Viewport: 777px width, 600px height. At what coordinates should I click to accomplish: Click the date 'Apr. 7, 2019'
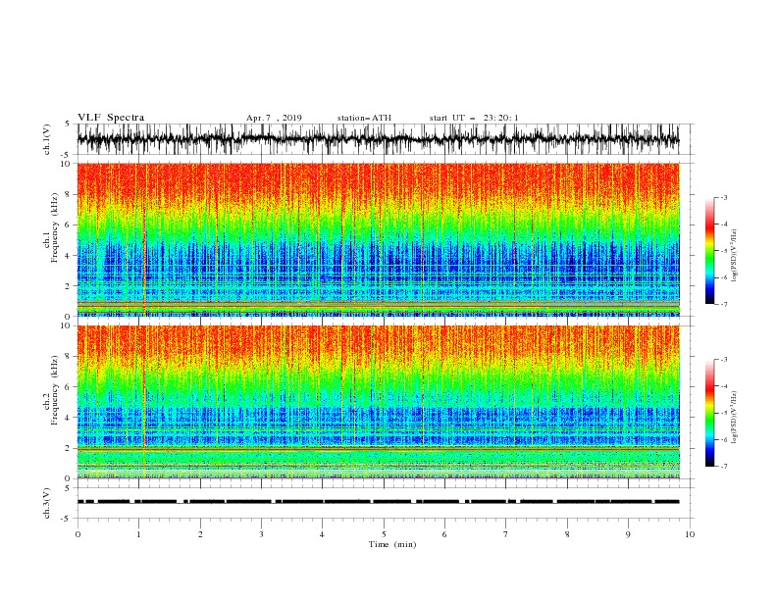pyautogui.click(x=274, y=118)
